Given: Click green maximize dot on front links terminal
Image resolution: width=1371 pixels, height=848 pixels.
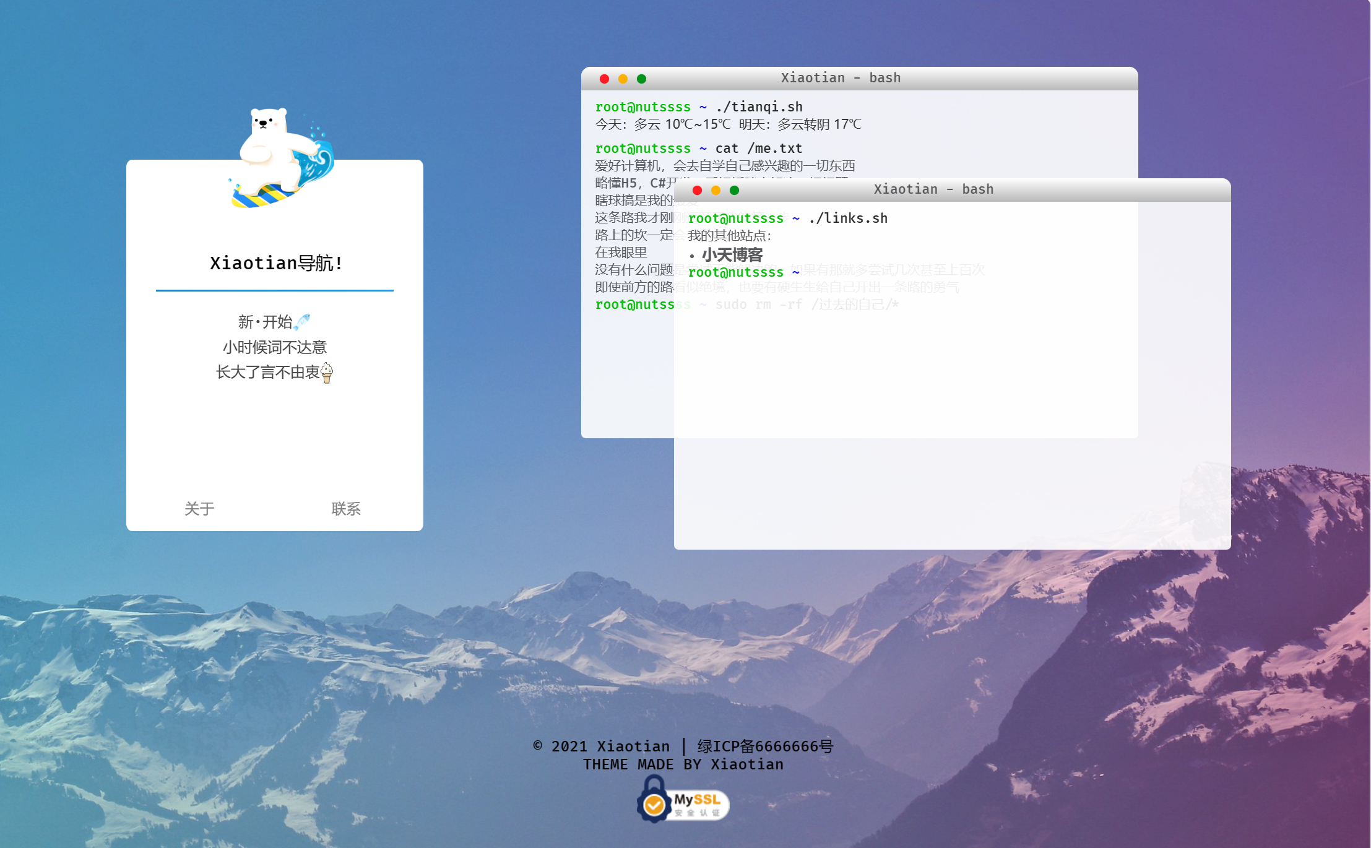Looking at the screenshot, I should 734,190.
